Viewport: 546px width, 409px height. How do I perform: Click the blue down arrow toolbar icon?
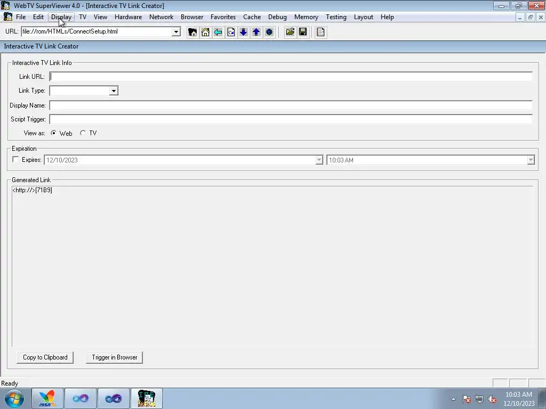pos(243,32)
